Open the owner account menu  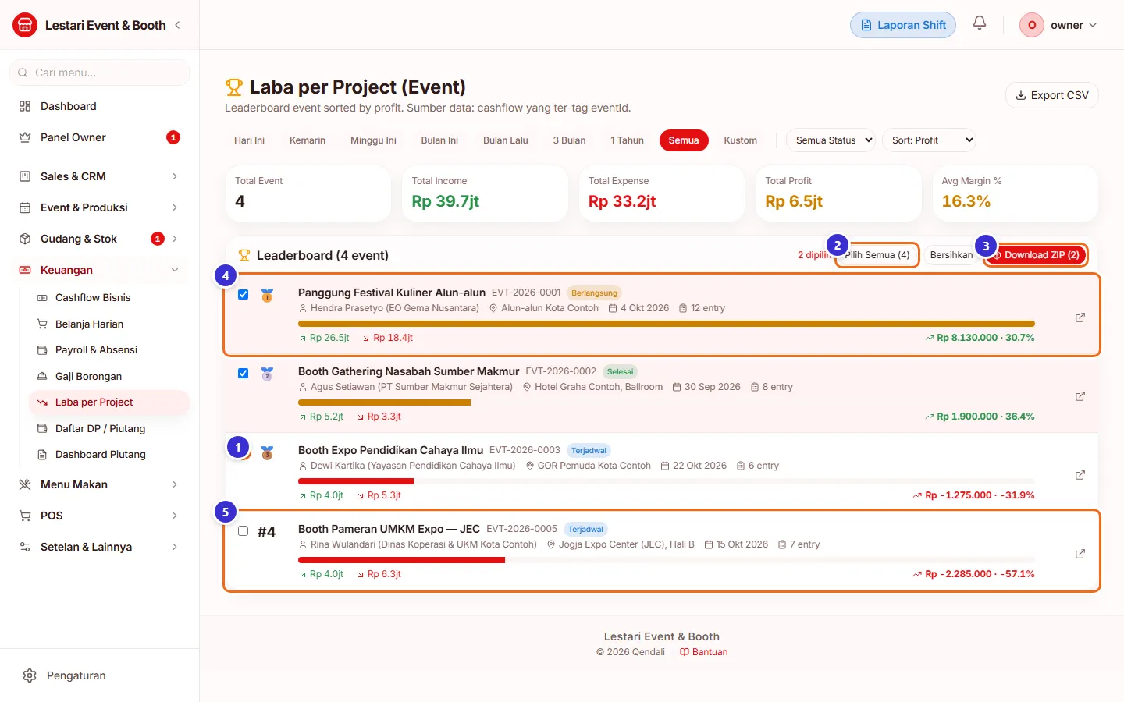(x=1059, y=25)
